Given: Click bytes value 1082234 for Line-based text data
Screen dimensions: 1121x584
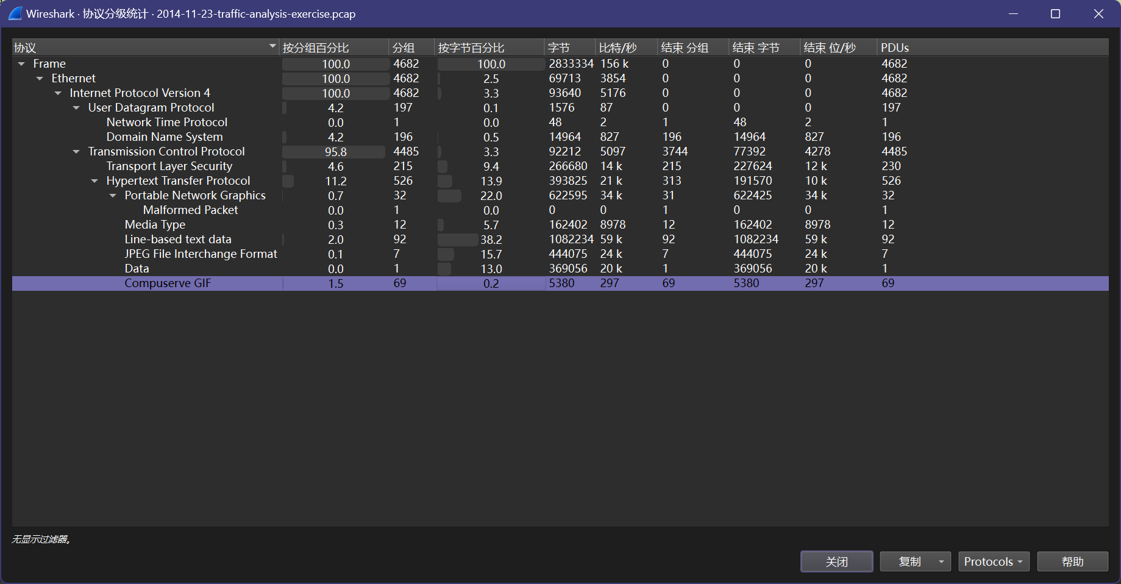Looking at the screenshot, I should [x=571, y=240].
